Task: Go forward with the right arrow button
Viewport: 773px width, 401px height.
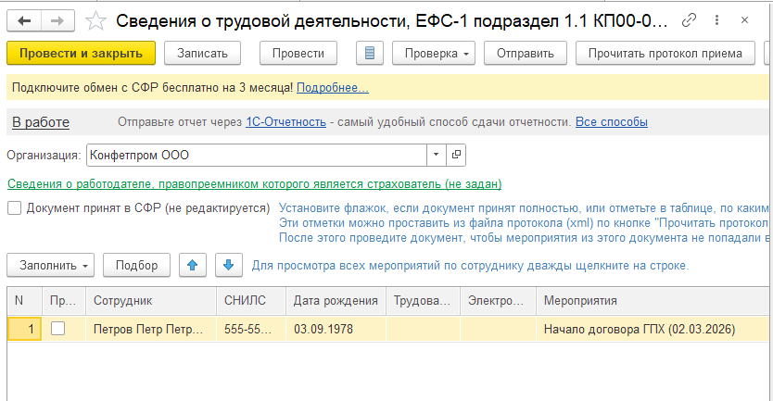Action: tap(57, 20)
